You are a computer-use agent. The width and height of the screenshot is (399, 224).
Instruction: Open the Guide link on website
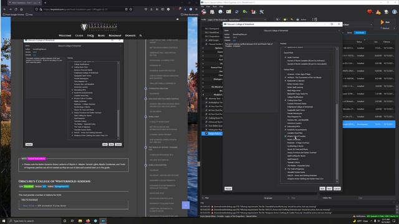point(79,35)
